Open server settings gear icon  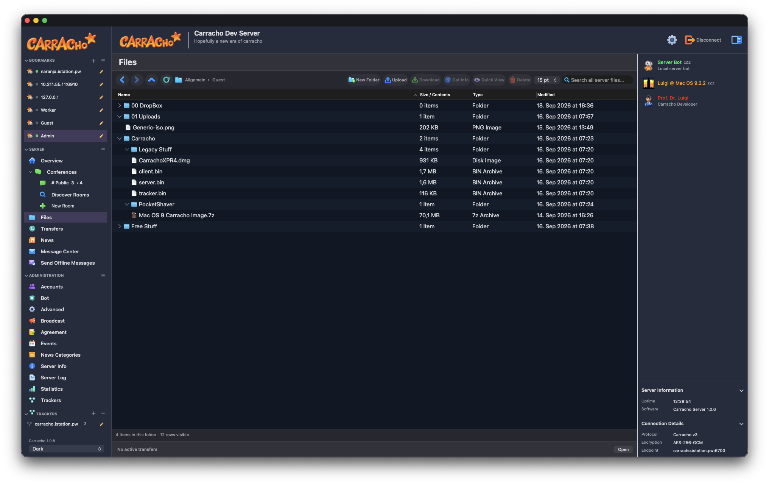tap(672, 40)
